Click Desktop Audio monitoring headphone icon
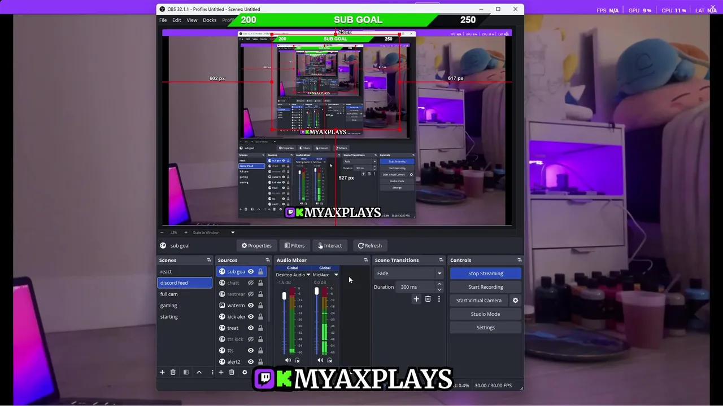 [x=297, y=360]
